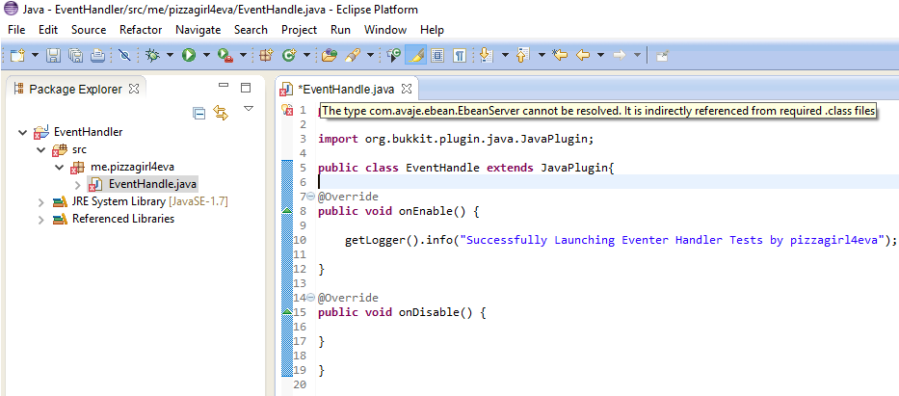Open the Navigate menu
Image resolution: width=899 pixels, height=396 pixels.
point(198,30)
